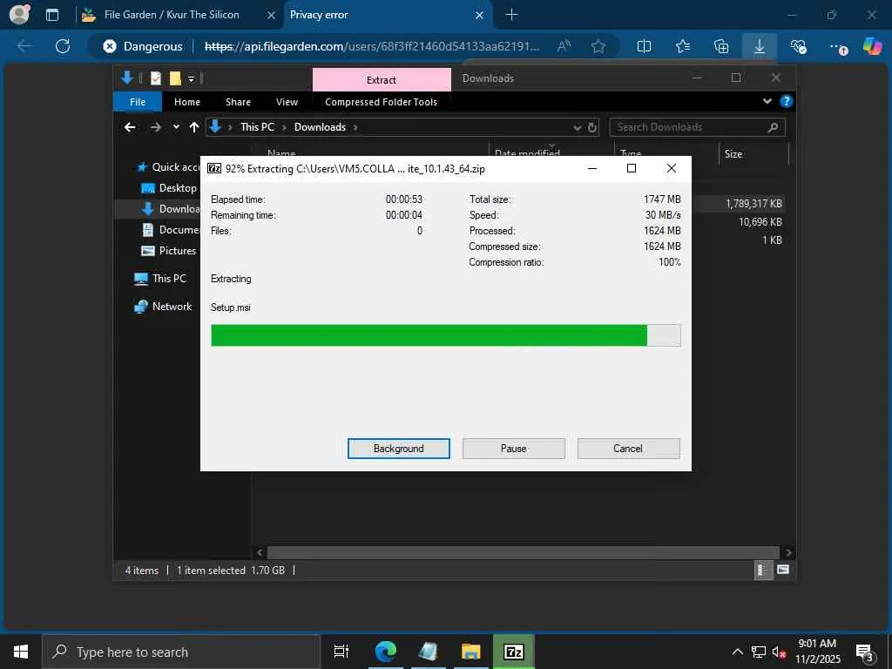Toggle Edge split screen icon

tap(644, 46)
